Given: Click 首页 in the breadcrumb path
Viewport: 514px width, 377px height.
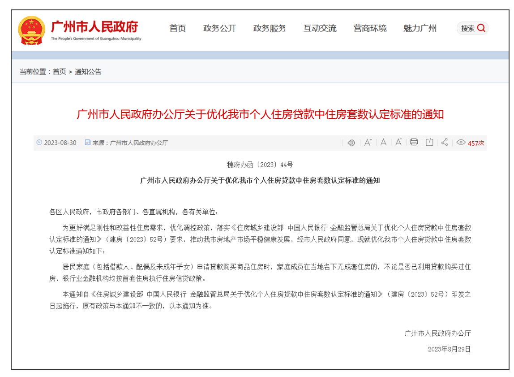Looking at the screenshot, I should click(59, 72).
